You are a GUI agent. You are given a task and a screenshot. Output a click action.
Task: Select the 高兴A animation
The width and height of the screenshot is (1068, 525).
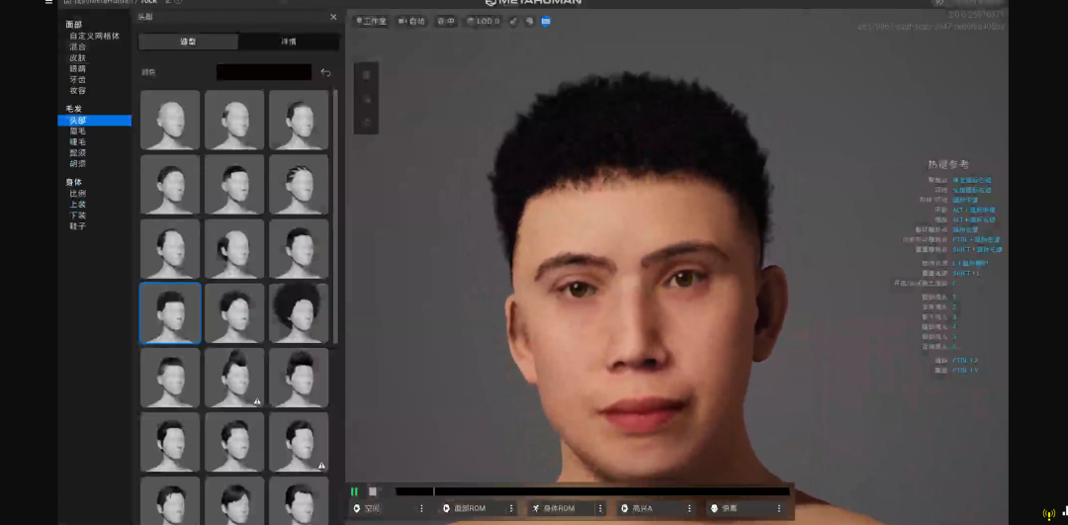click(651, 508)
